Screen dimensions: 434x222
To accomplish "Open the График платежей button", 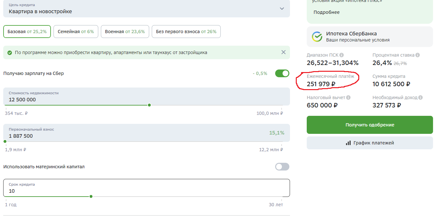I will click(370, 143).
